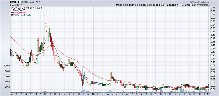
Task: Click the Volume 11.1M header value
Action: [x=175, y=5]
